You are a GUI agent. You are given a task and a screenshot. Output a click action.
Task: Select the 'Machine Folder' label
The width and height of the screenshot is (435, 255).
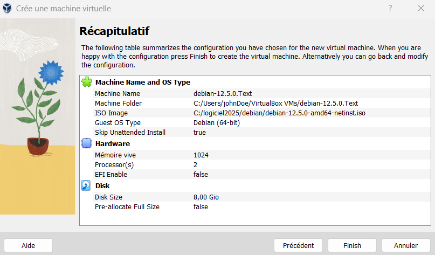(x=118, y=103)
